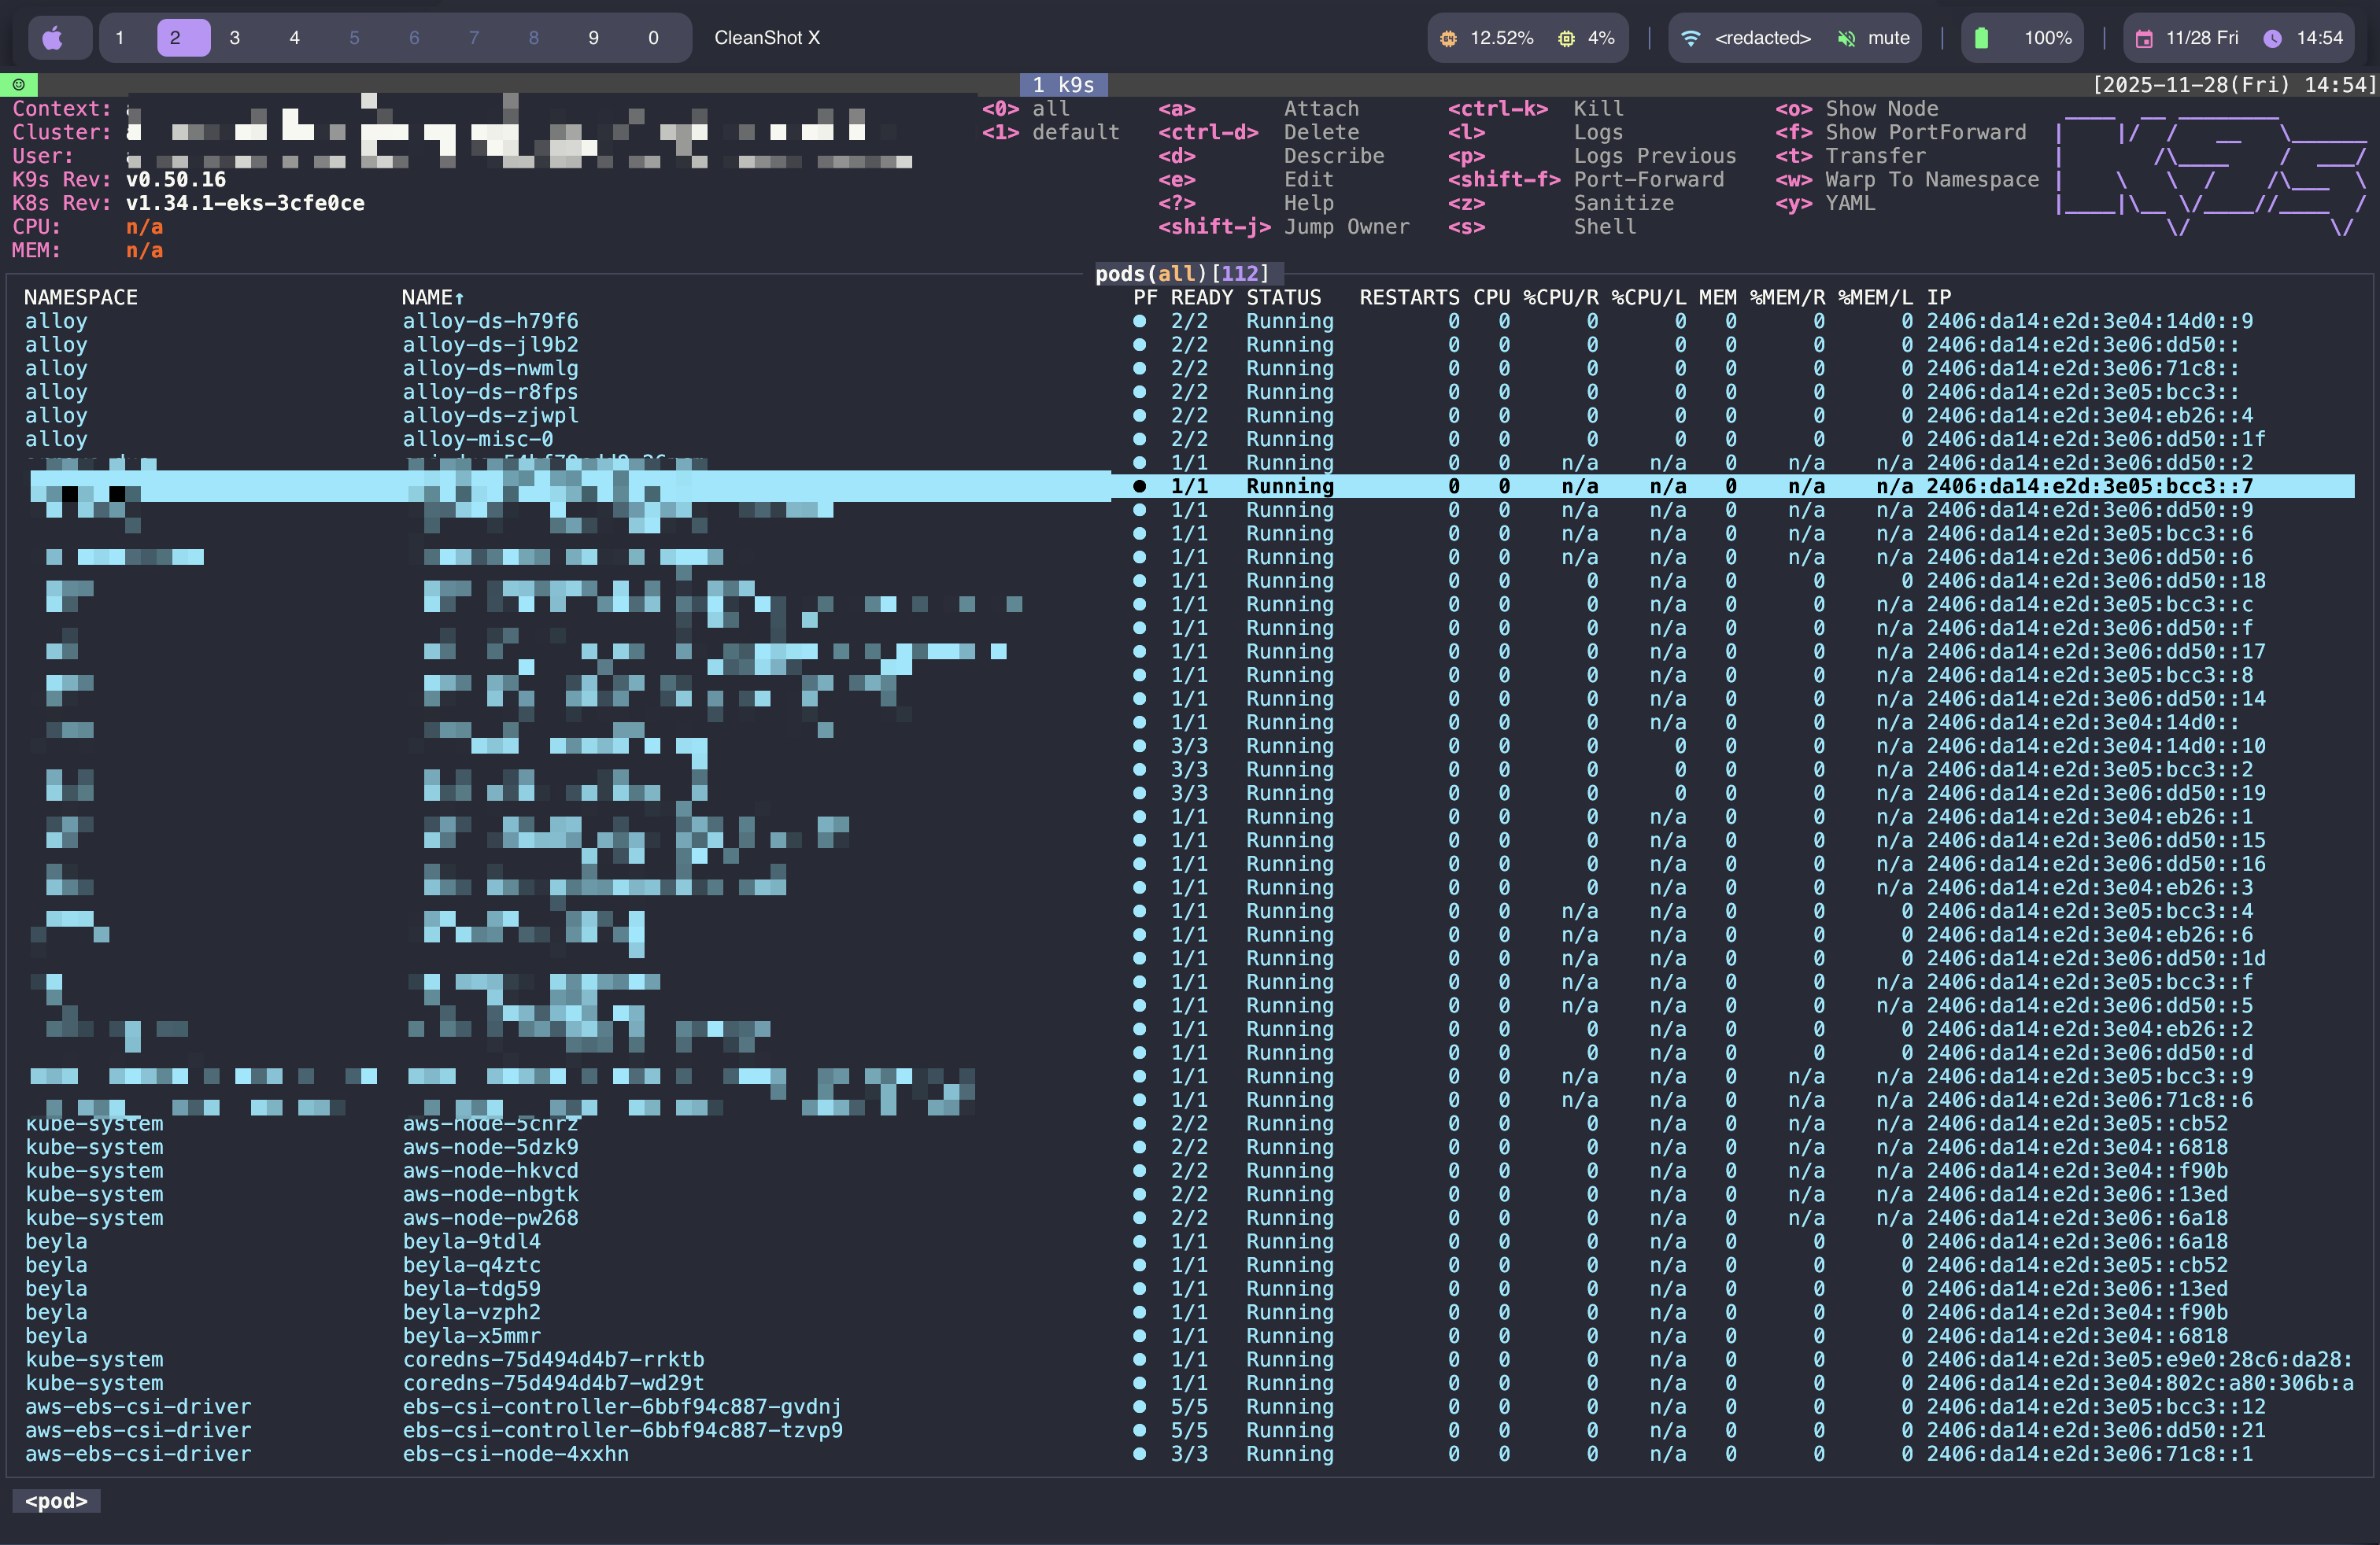Screen dimensions: 2380x1545
Task: Click the clock icon beside 14:54
Action: [2272, 38]
